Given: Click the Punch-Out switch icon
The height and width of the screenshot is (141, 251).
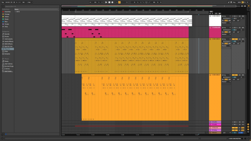Looking at the screenshot, I should pyautogui.click(x=149, y=2).
